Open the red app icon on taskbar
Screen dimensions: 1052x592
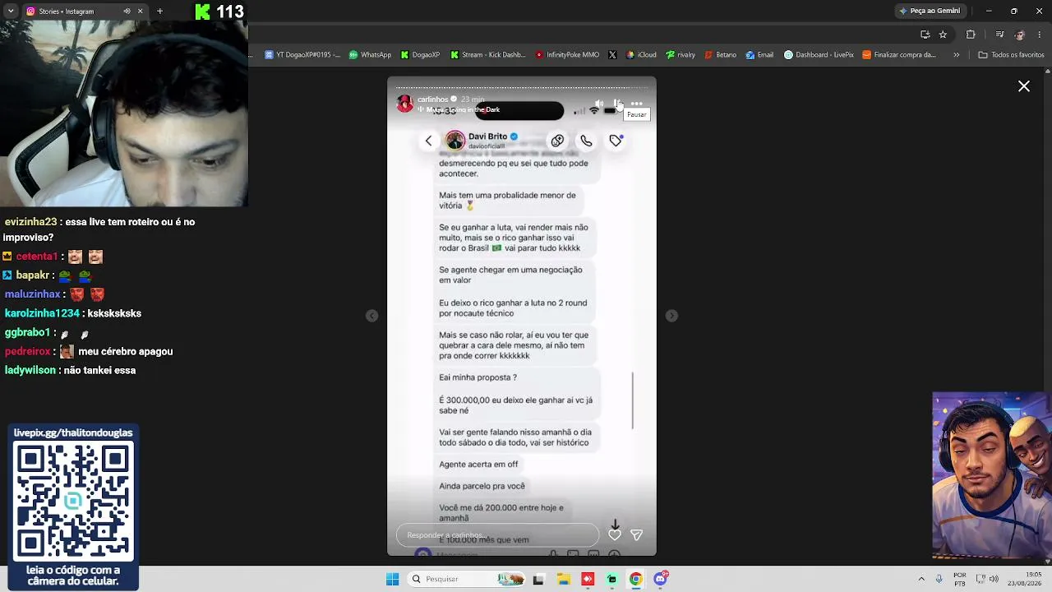tap(588, 579)
